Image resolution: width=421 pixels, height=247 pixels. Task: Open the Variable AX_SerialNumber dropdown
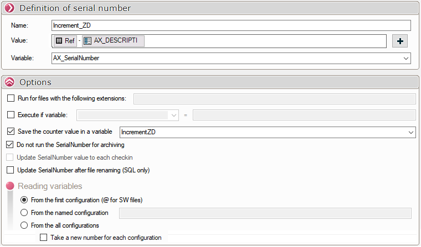(x=406, y=58)
